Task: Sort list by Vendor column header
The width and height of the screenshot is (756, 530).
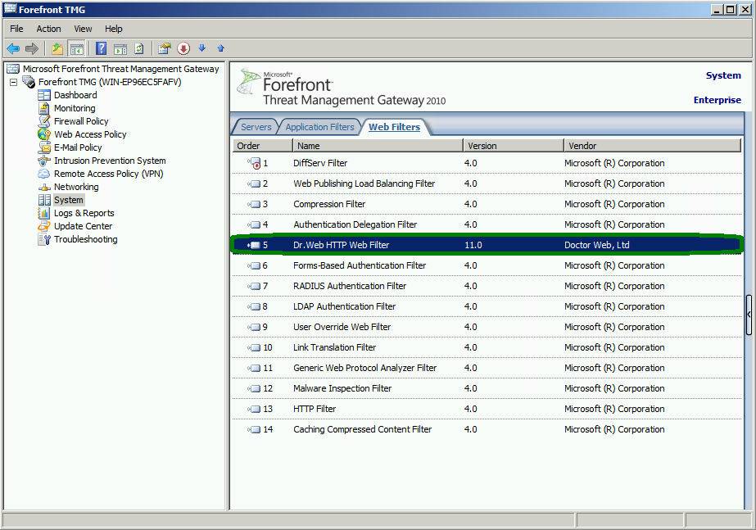Action: tap(652, 146)
